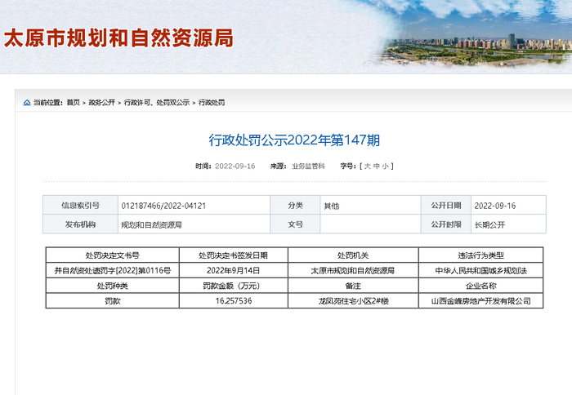Click the home icon in breadcrumb
Screen dimensions: 572x395
pyautogui.click(x=27, y=103)
